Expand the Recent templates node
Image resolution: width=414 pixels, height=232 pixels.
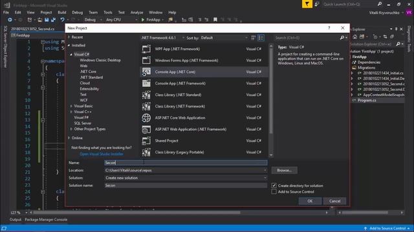tap(69, 37)
